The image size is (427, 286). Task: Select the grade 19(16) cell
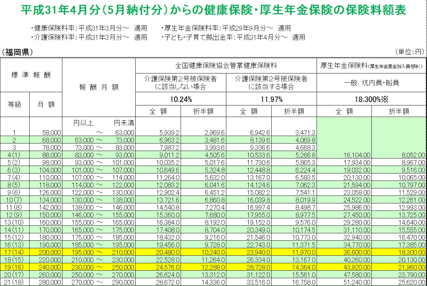pos(15,267)
